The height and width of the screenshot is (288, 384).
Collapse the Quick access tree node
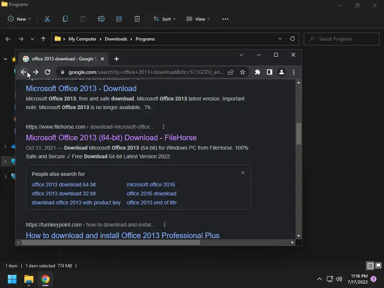[x=5, y=59]
